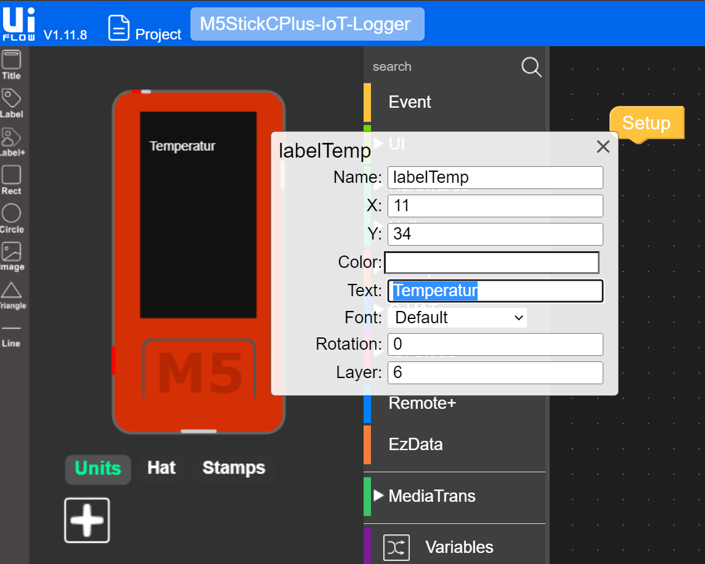Image resolution: width=705 pixels, height=564 pixels.
Task: Click the UiFlow logo
Action: coord(19,24)
